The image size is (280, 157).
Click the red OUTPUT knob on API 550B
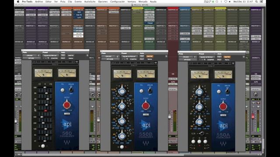tap(146, 106)
